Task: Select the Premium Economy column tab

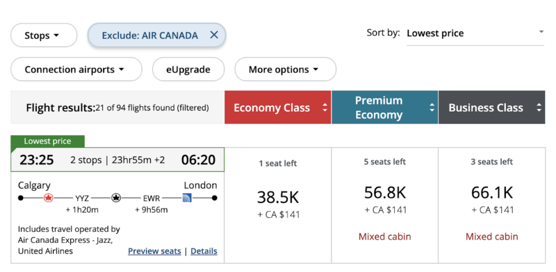Action: click(x=378, y=107)
